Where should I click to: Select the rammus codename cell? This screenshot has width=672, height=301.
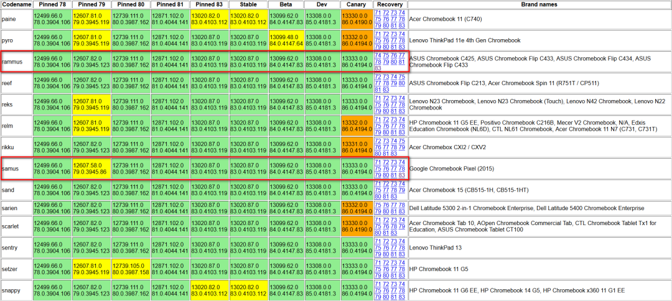click(16, 62)
